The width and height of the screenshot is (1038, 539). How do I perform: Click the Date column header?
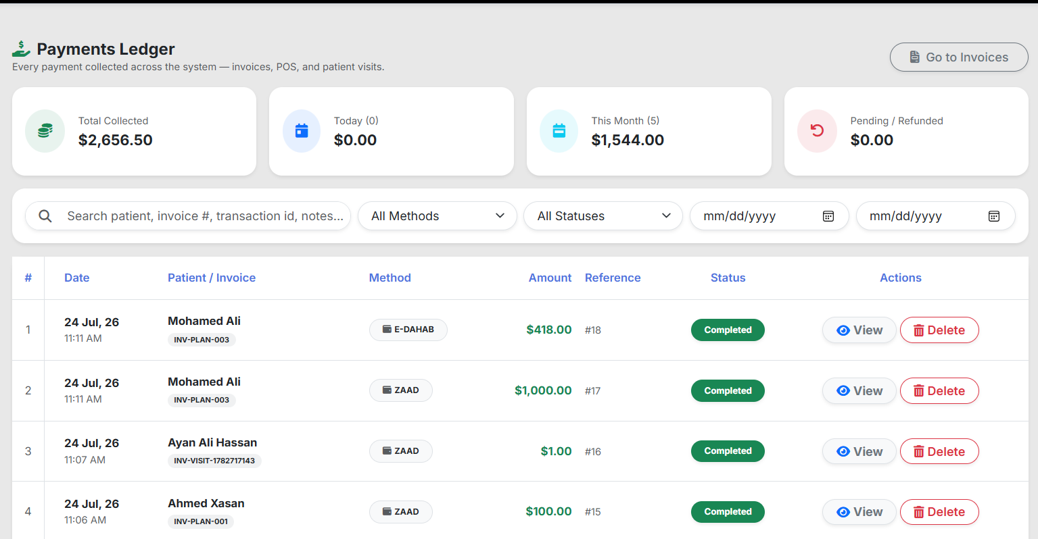[x=77, y=278]
